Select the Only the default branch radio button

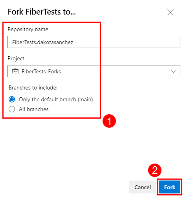click(12, 99)
